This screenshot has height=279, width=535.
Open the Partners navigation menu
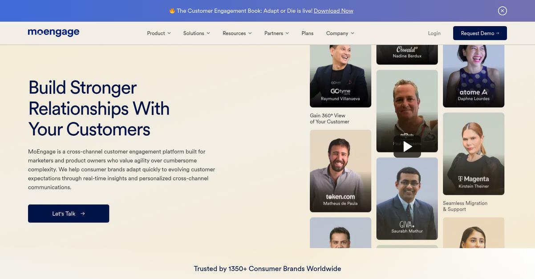277,33
